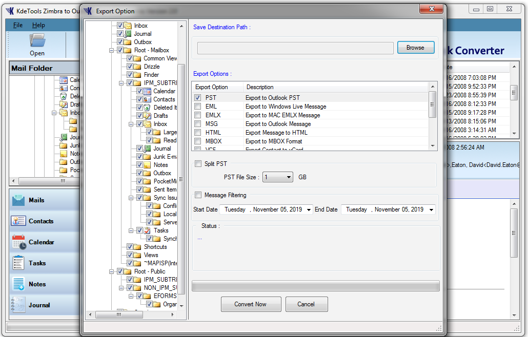Open the Help menu
The width and height of the screenshot is (528, 337).
38,25
